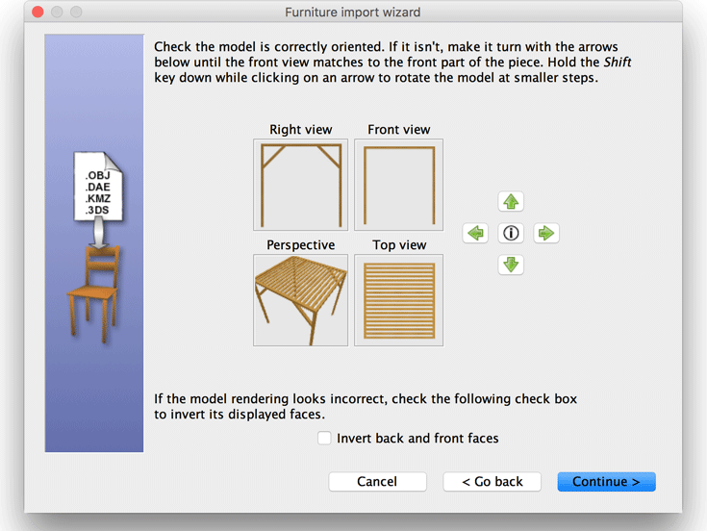This screenshot has height=531, width=707.
Task: Click the OBJ/DAE/KMZ/3DS file icon
Action: point(97,190)
